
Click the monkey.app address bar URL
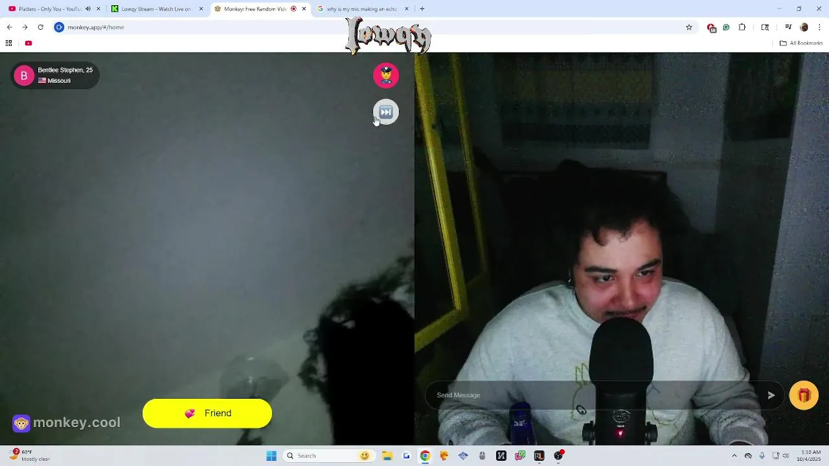(x=96, y=27)
